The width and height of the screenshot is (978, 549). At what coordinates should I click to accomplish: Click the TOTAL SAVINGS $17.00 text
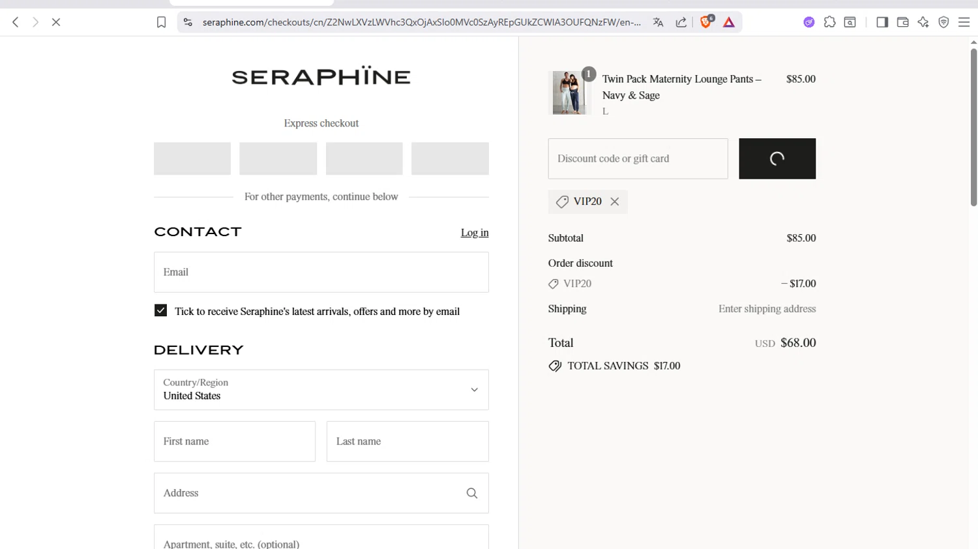click(624, 366)
